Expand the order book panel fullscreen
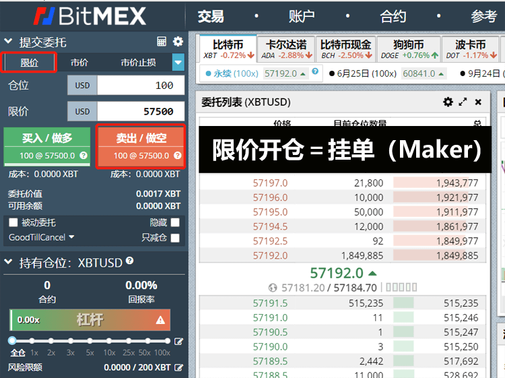Screen dimensions: 505x378 pos(463,102)
